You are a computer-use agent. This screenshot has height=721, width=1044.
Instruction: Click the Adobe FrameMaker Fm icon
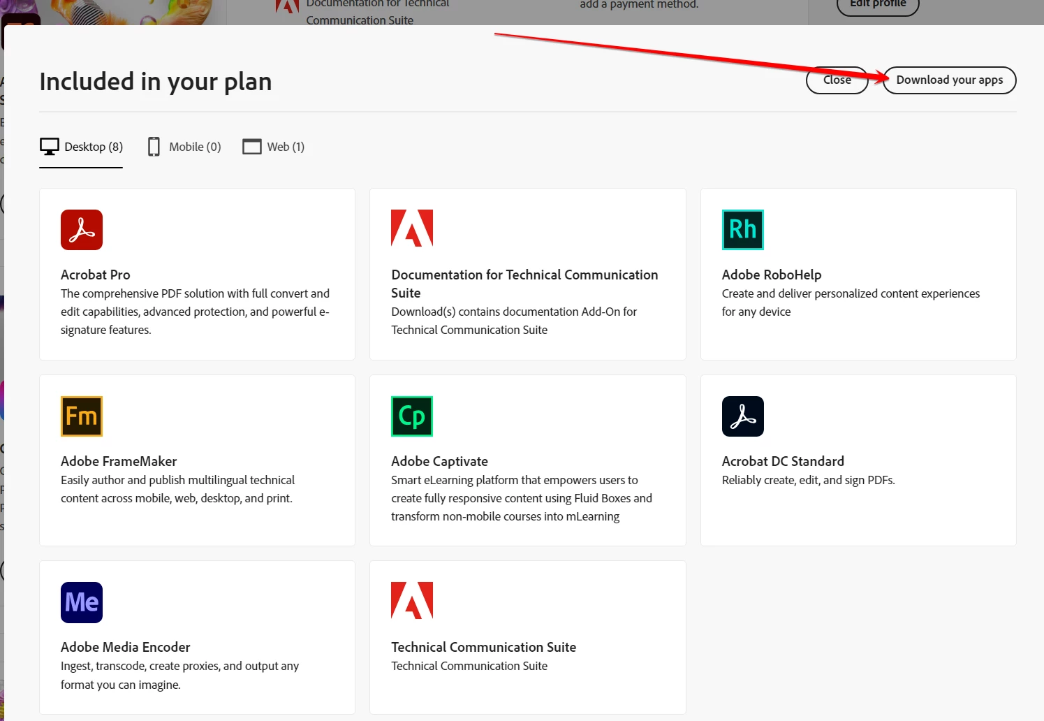point(82,416)
